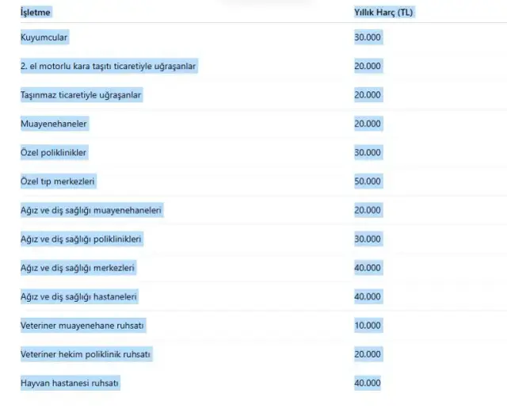507x420 pixels.
Task: Click the 50.000 fee value
Action: (x=368, y=181)
